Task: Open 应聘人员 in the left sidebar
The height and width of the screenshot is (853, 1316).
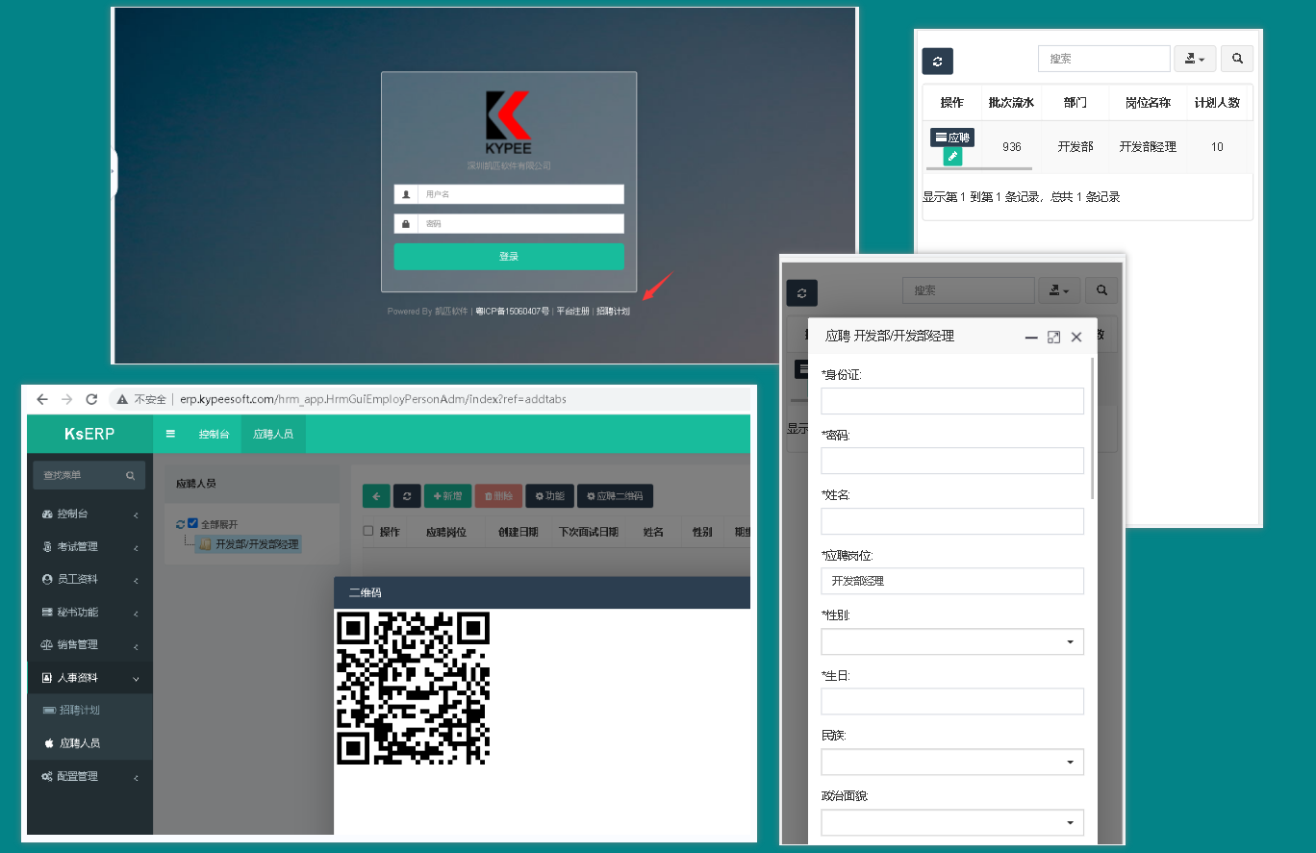Action: 79,743
